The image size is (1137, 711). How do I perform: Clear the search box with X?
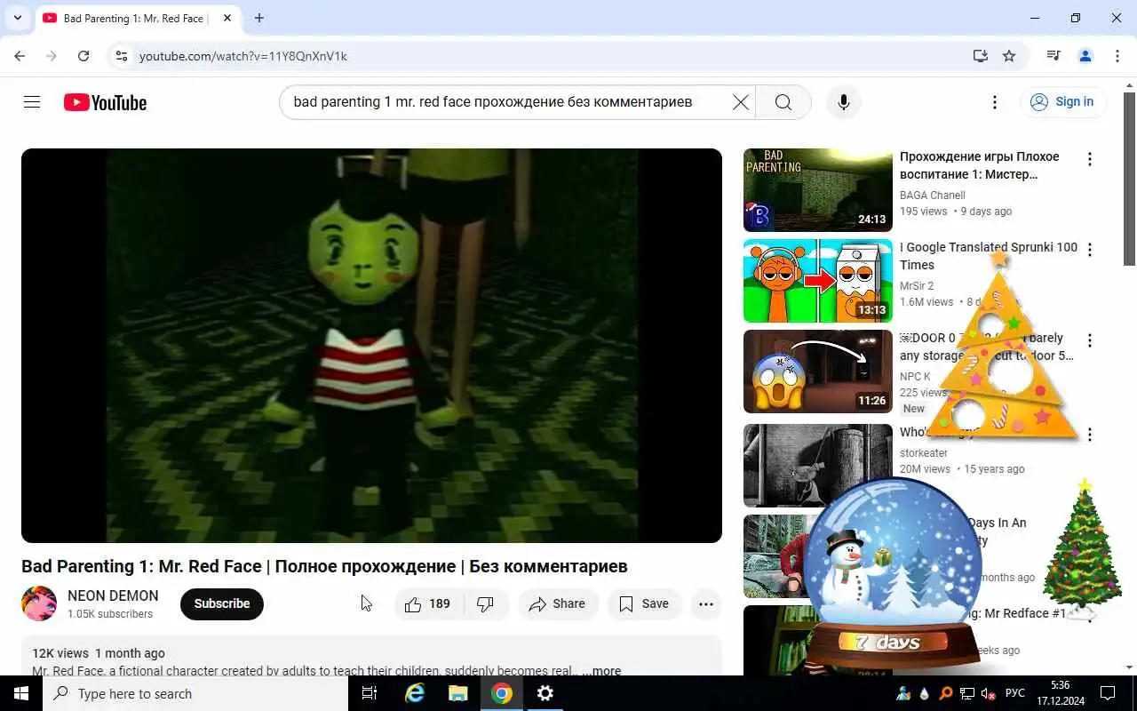click(740, 102)
